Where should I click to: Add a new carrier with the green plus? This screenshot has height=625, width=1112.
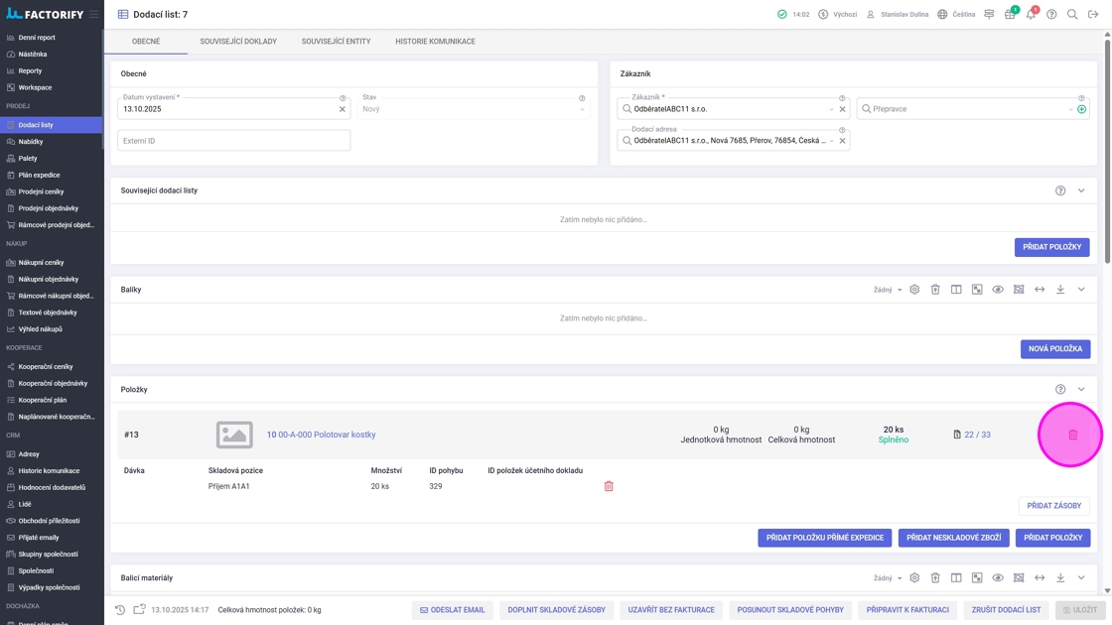point(1081,109)
